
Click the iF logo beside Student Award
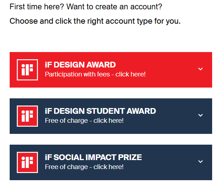tap(27, 116)
